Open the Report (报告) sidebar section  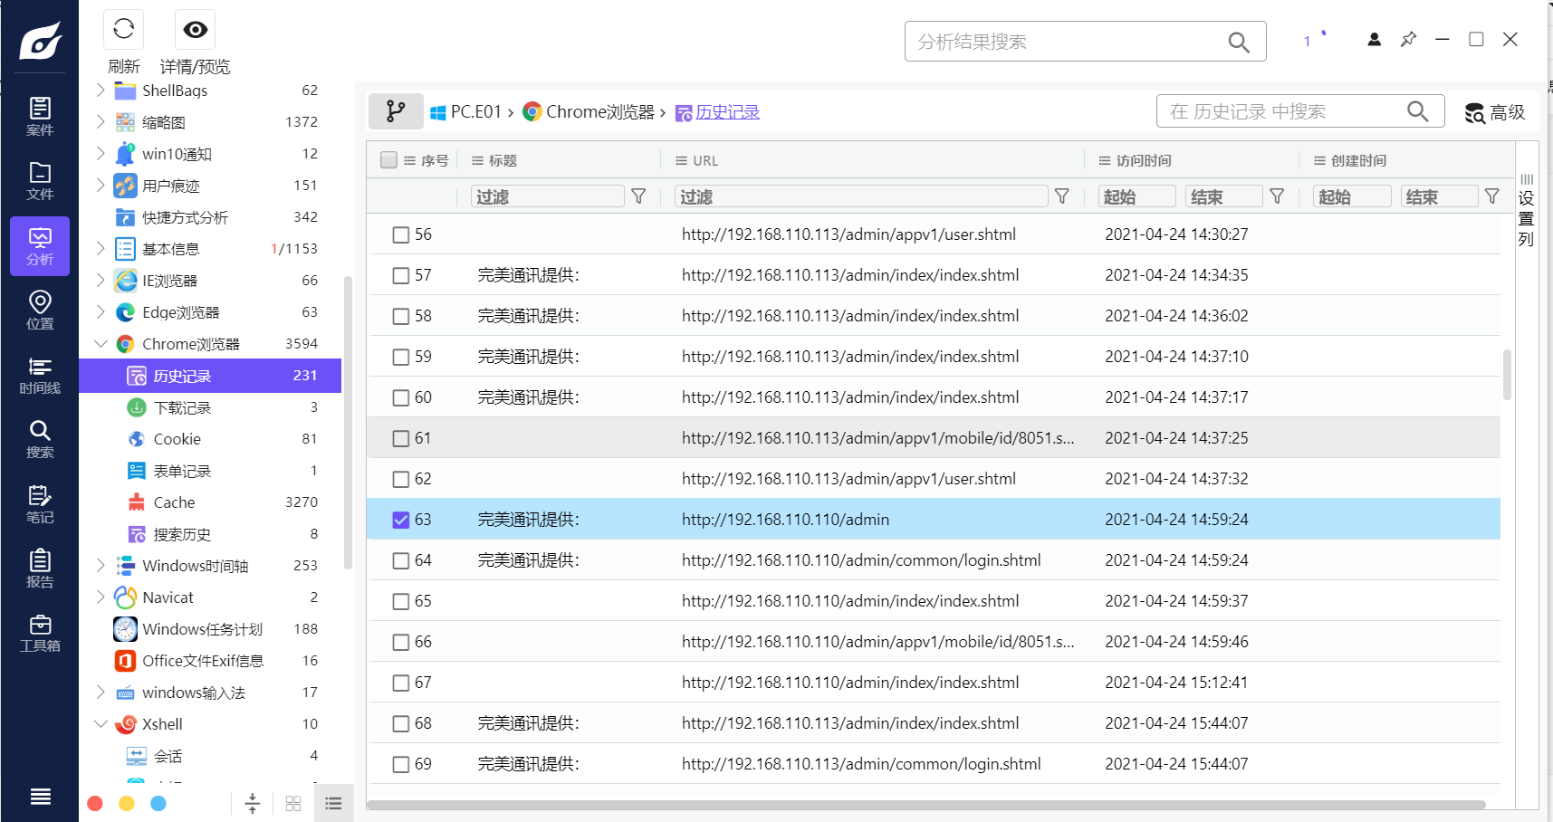click(40, 569)
